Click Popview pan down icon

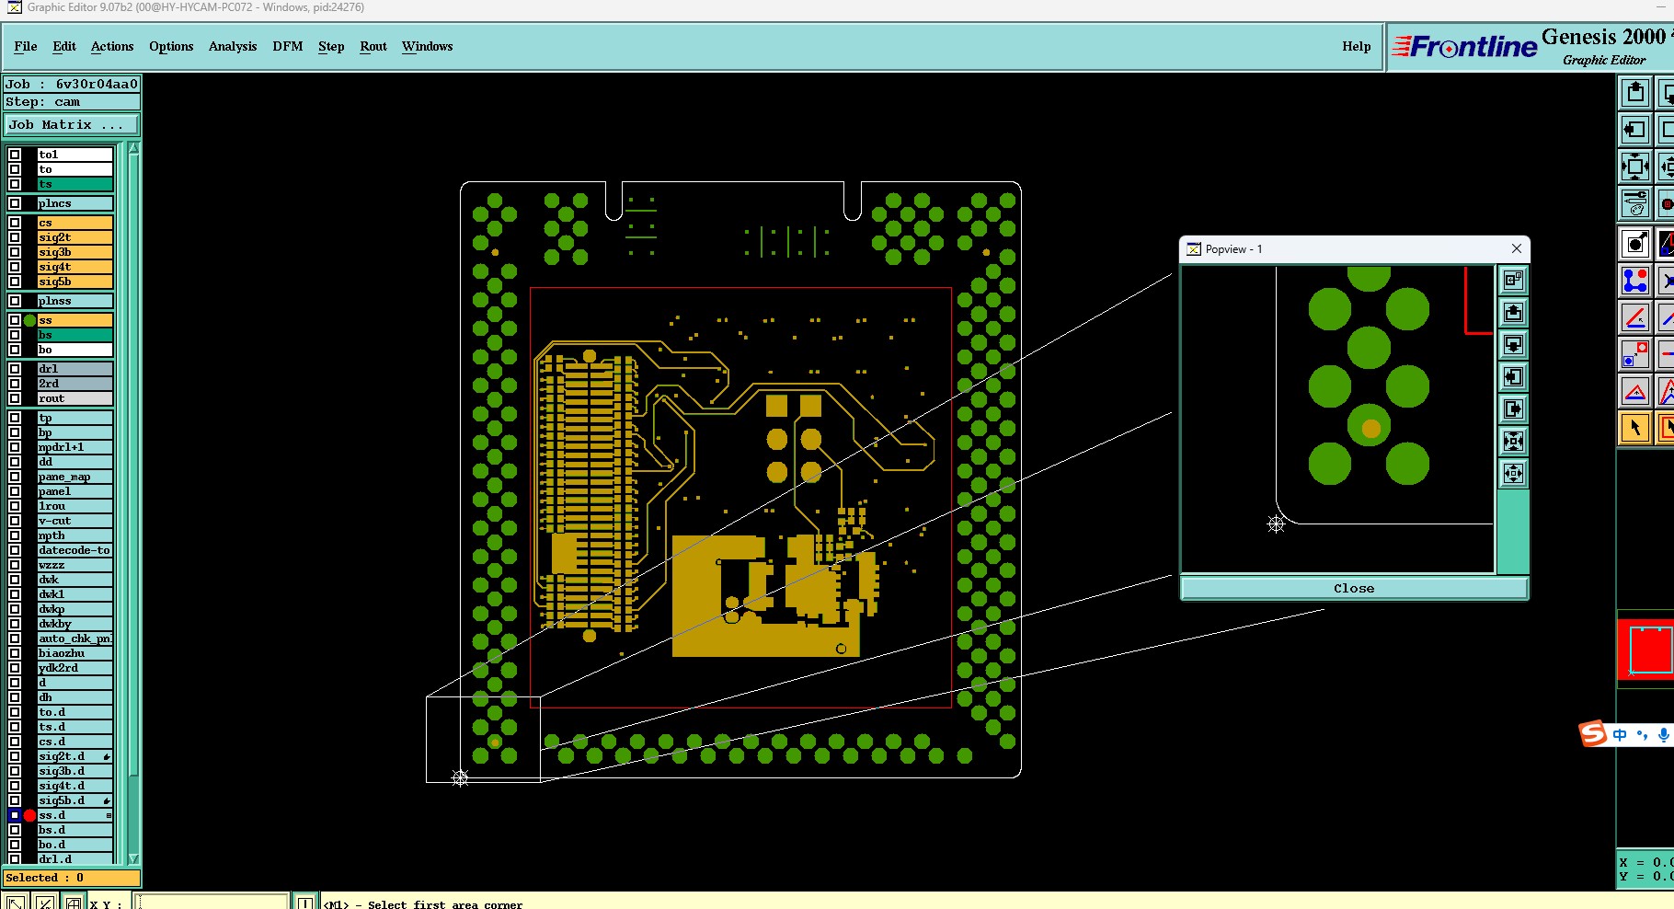pos(1513,345)
